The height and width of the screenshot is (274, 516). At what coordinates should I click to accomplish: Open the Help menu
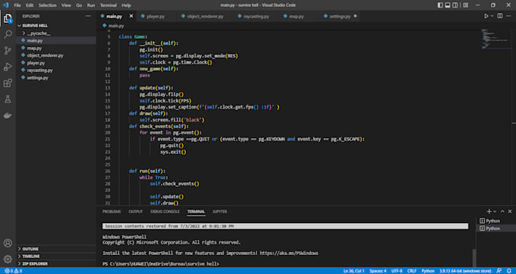pos(126,5)
